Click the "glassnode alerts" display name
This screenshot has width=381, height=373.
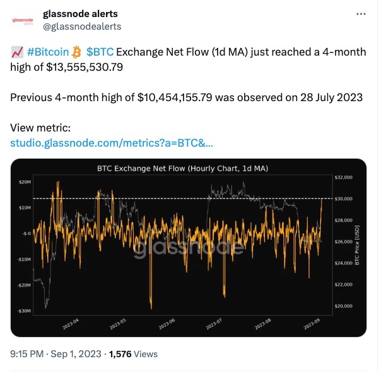click(x=80, y=13)
